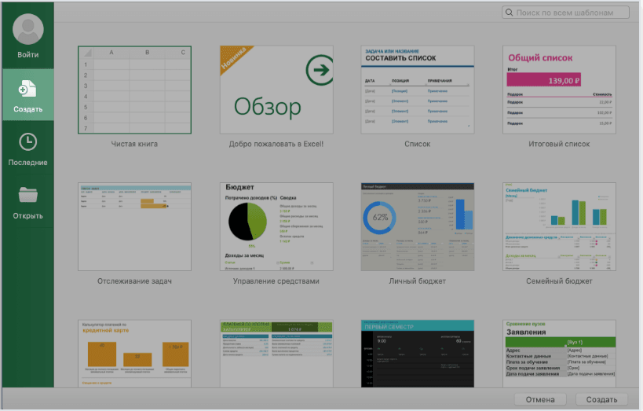
Task: Select the кредитной карте calculator template
Action: tap(134, 354)
